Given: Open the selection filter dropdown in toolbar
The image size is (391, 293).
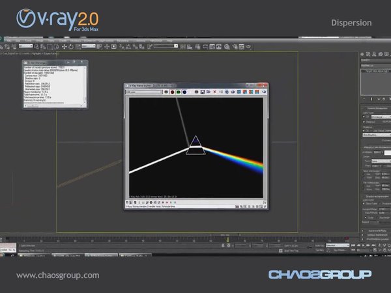Looking at the screenshot, I should [x=25, y=46].
